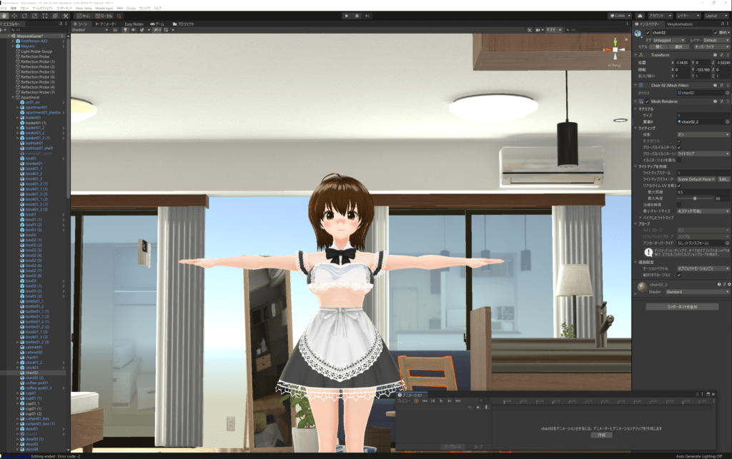
Task: Toggle chair02 object active checkbox
Action: (648, 33)
